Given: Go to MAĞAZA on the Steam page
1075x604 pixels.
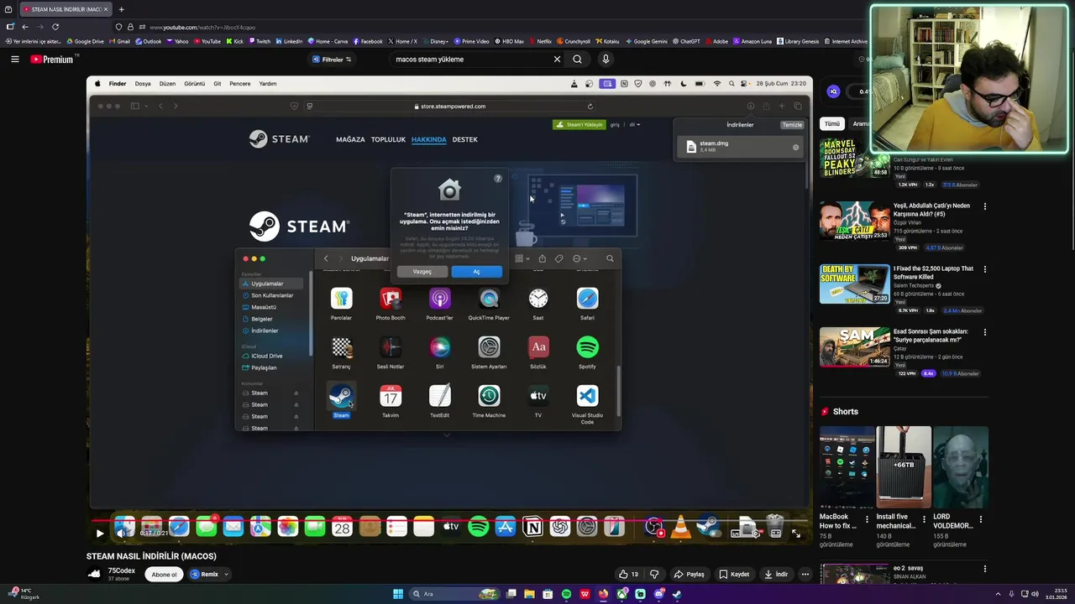Looking at the screenshot, I should point(350,139).
